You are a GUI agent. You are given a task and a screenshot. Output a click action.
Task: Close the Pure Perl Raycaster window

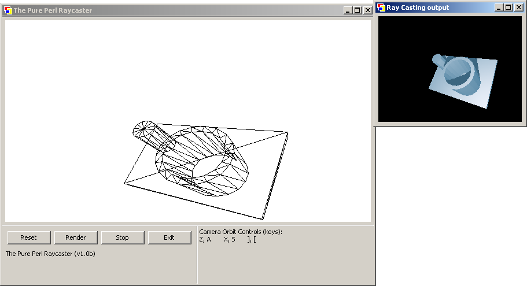368,10
